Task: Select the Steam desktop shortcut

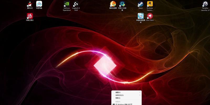Action: pos(141,5)
